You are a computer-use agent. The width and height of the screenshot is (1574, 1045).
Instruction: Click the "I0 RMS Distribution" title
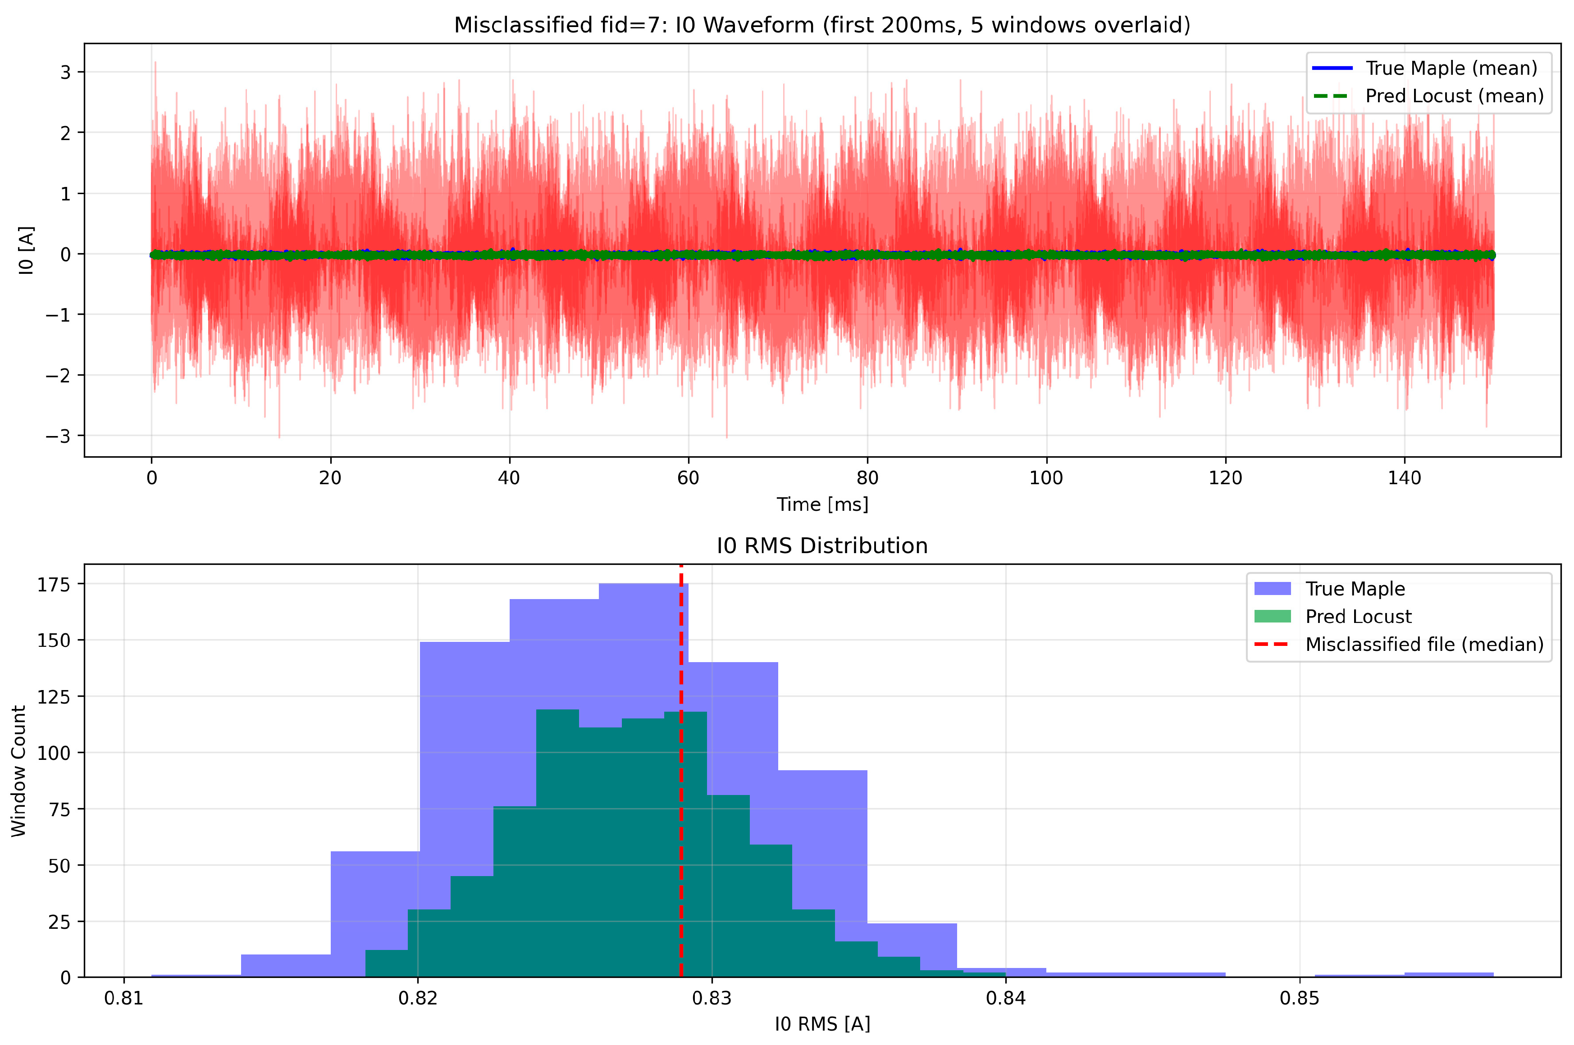tap(822, 546)
